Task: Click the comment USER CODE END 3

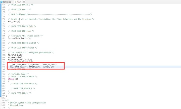Action: (x=19, y=93)
